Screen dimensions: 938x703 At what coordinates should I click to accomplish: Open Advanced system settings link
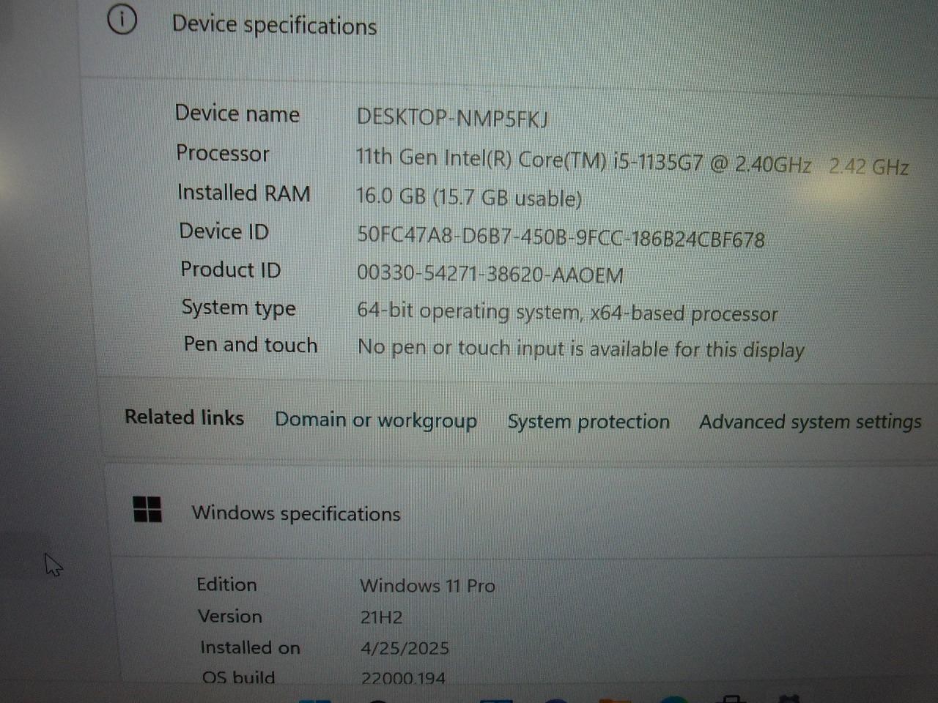point(810,423)
